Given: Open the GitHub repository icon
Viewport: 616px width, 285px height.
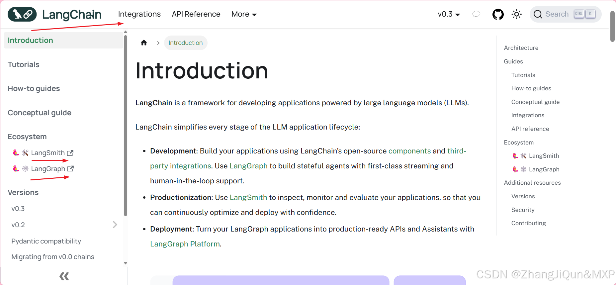Looking at the screenshot, I should click(498, 14).
